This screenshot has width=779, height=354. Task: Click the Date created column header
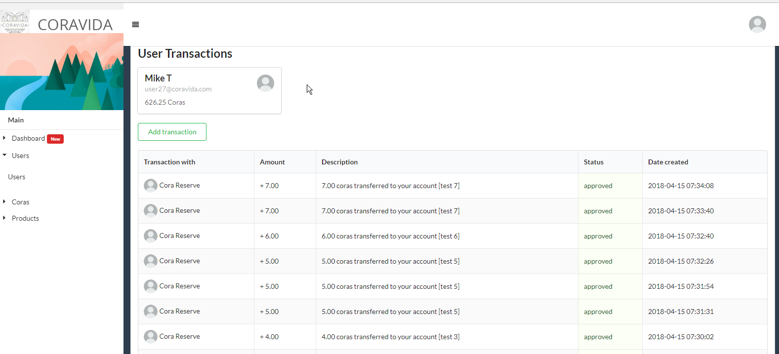click(668, 162)
